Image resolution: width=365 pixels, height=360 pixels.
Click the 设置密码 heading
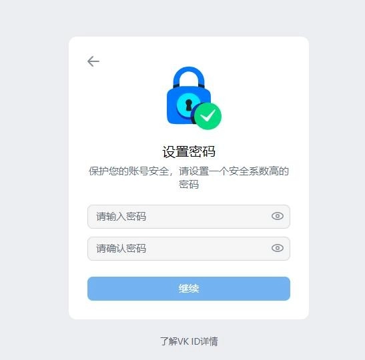tap(189, 152)
